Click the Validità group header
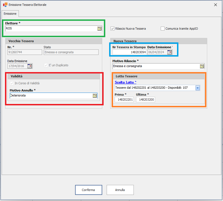Viewport: 223px width, 201px height. click(x=54, y=77)
